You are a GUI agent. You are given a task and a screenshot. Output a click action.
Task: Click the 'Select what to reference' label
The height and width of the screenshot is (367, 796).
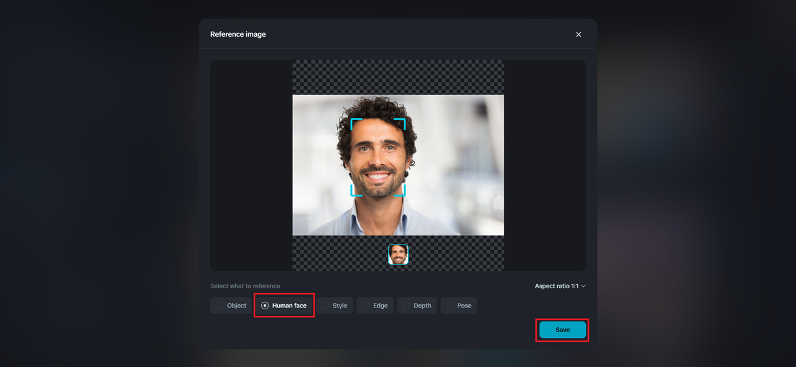245,286
